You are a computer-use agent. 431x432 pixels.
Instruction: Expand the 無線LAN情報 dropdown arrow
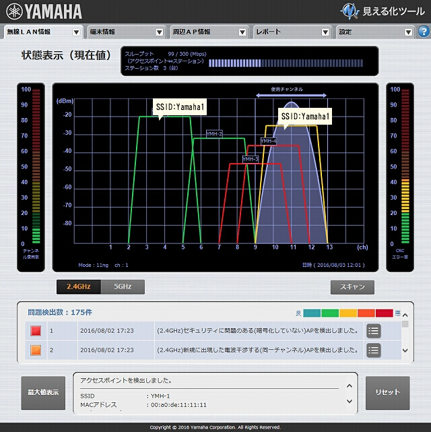[x=76, y=32]
